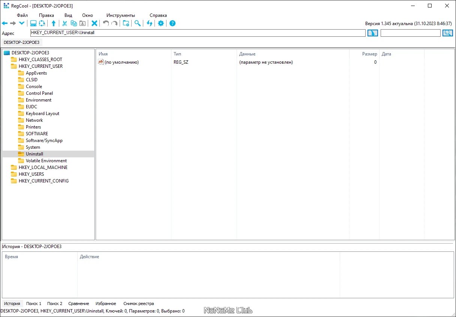Open the navigation history dropdown chevron

click(21, 23)
